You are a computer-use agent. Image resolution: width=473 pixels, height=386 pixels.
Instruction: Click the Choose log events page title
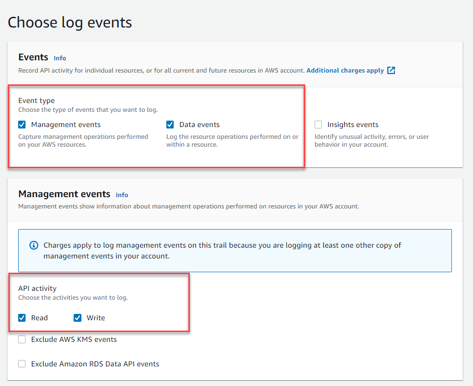70,22
